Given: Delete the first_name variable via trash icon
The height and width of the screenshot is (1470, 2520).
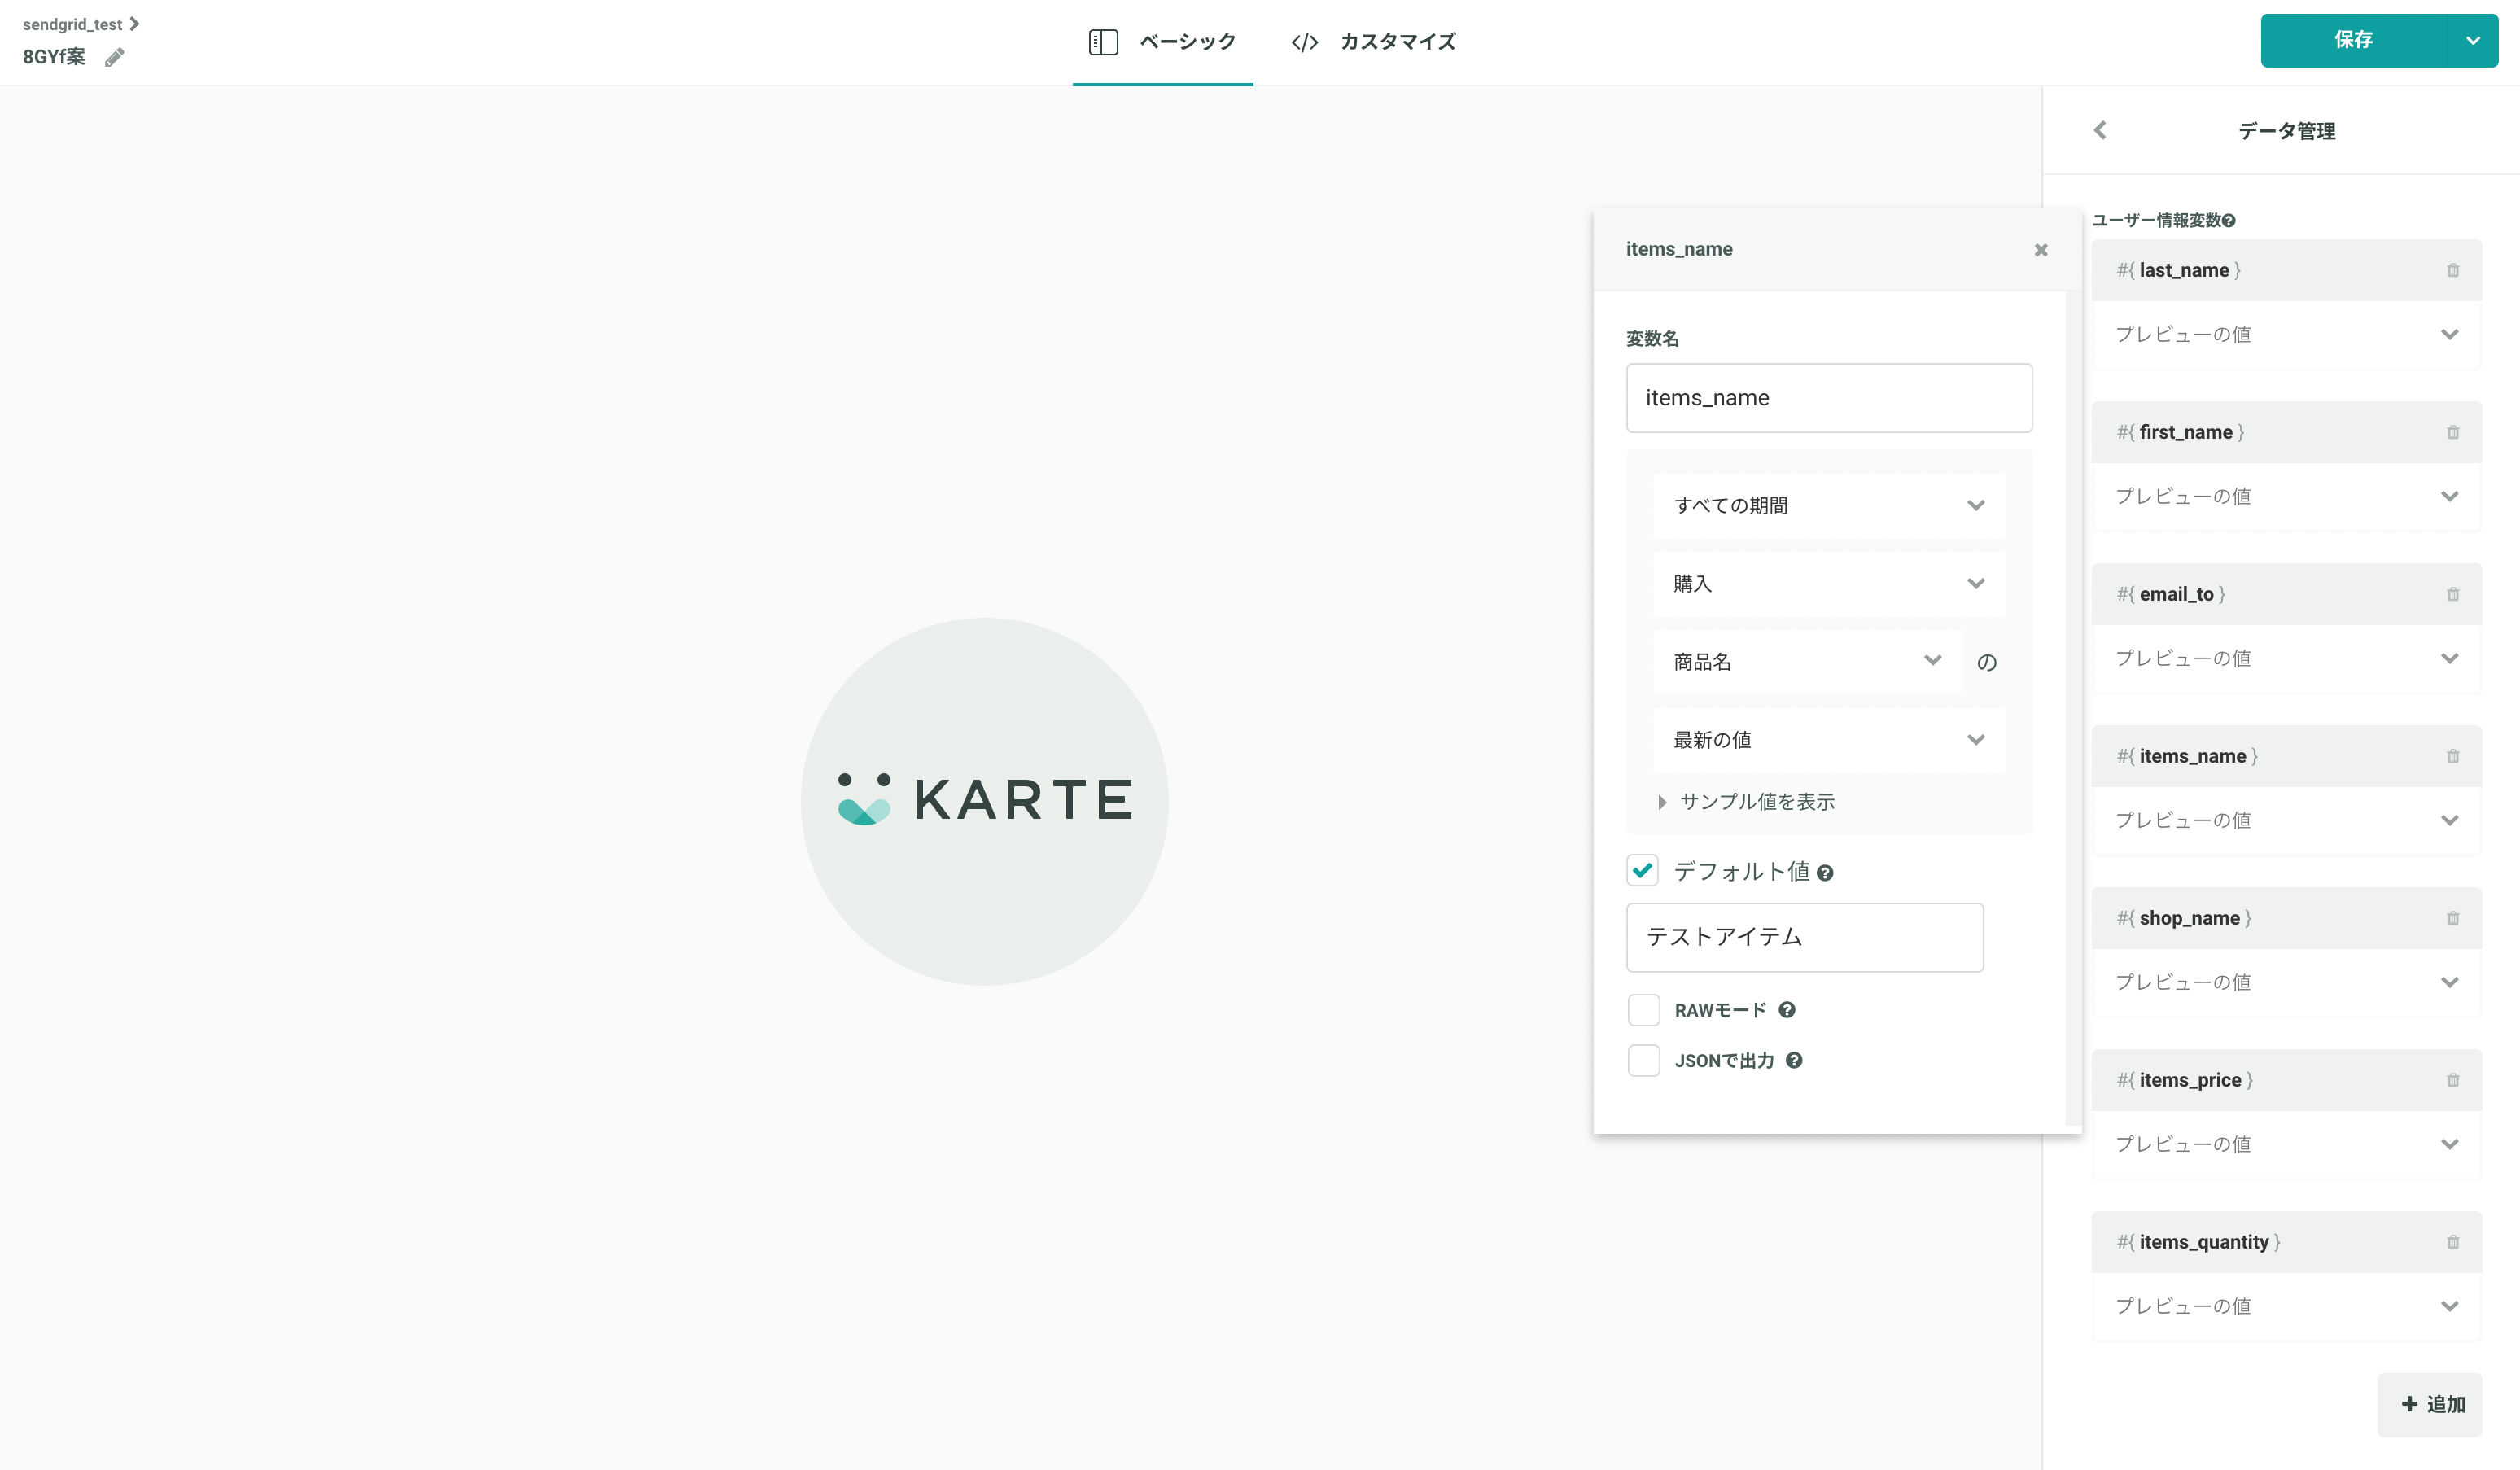Looking at the screenshot, I should 2453,432.
